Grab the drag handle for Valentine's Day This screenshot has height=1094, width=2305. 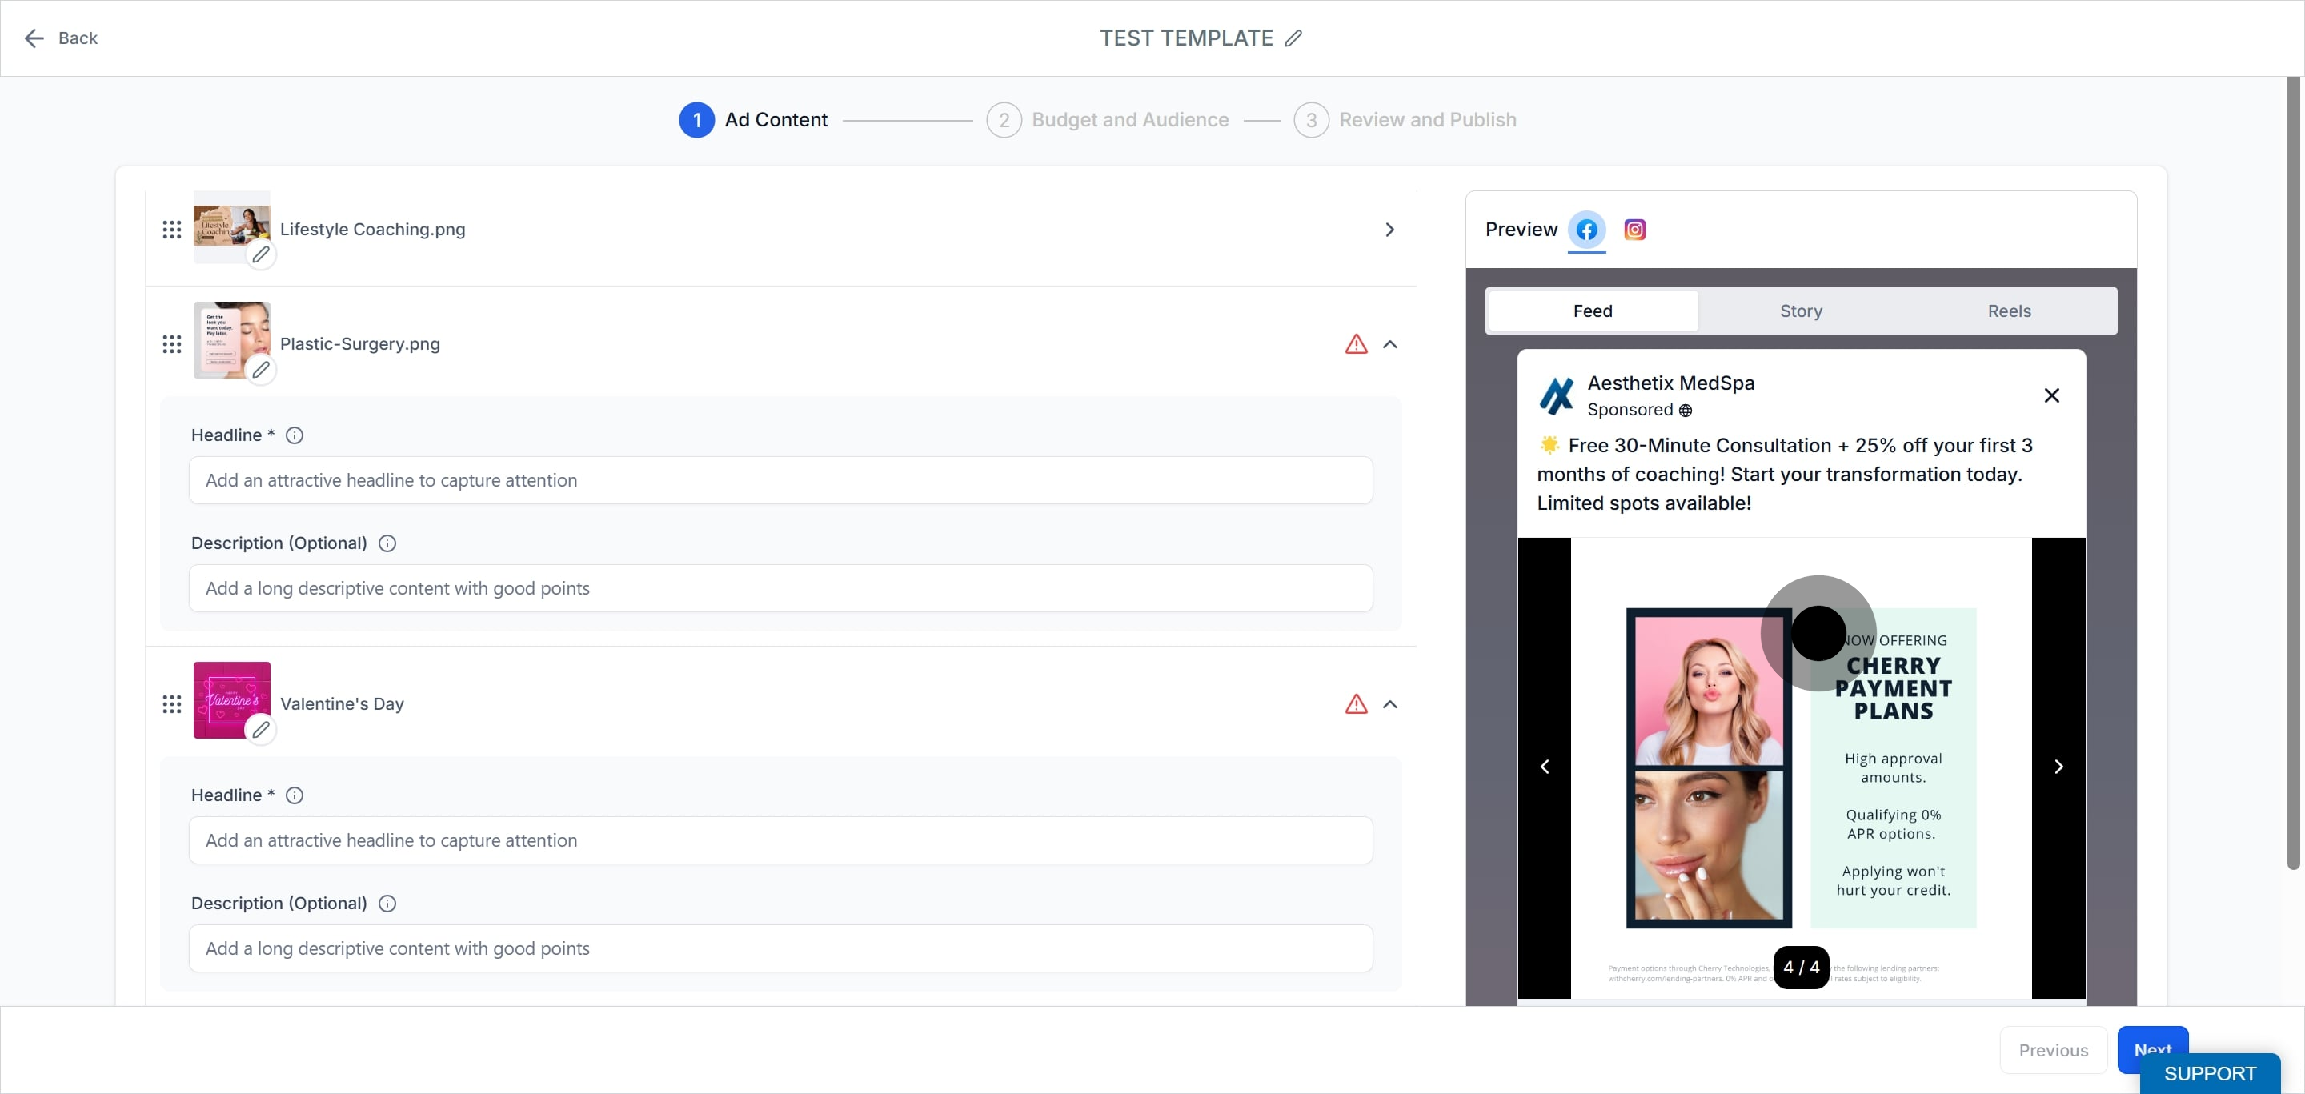click(172, 704)
